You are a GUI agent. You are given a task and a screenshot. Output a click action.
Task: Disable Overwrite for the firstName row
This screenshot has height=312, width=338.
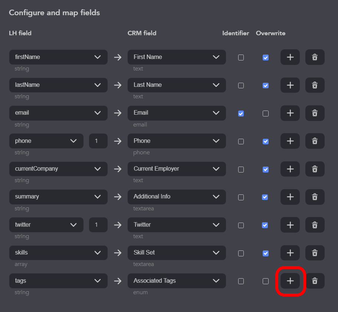pos(266,58)
